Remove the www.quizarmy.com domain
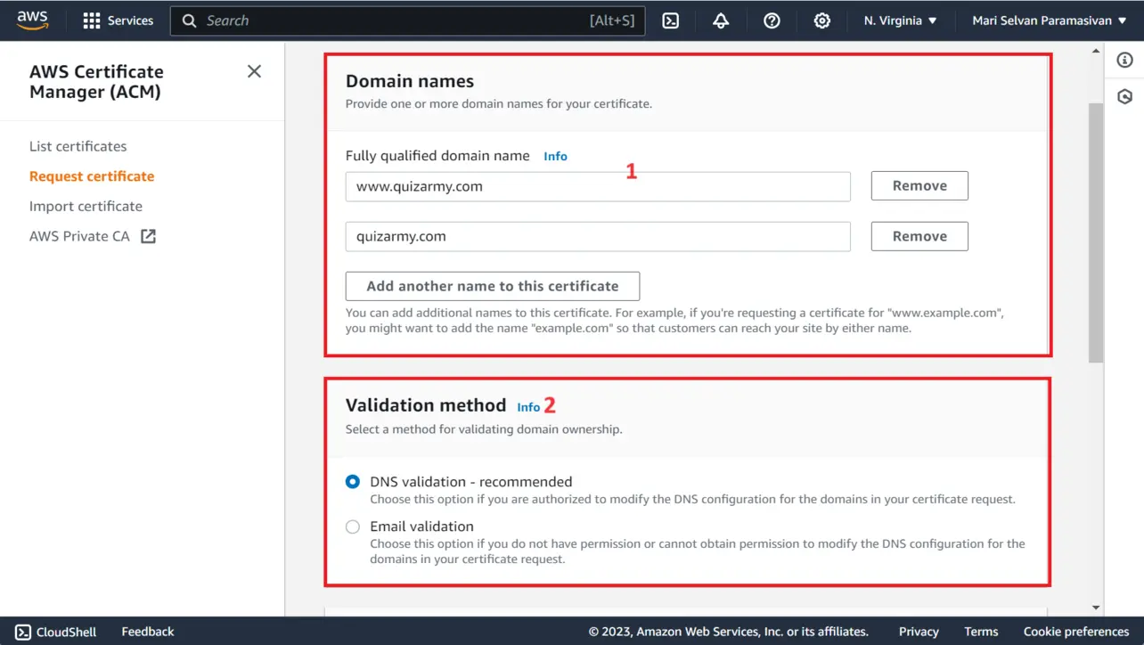 919,185
